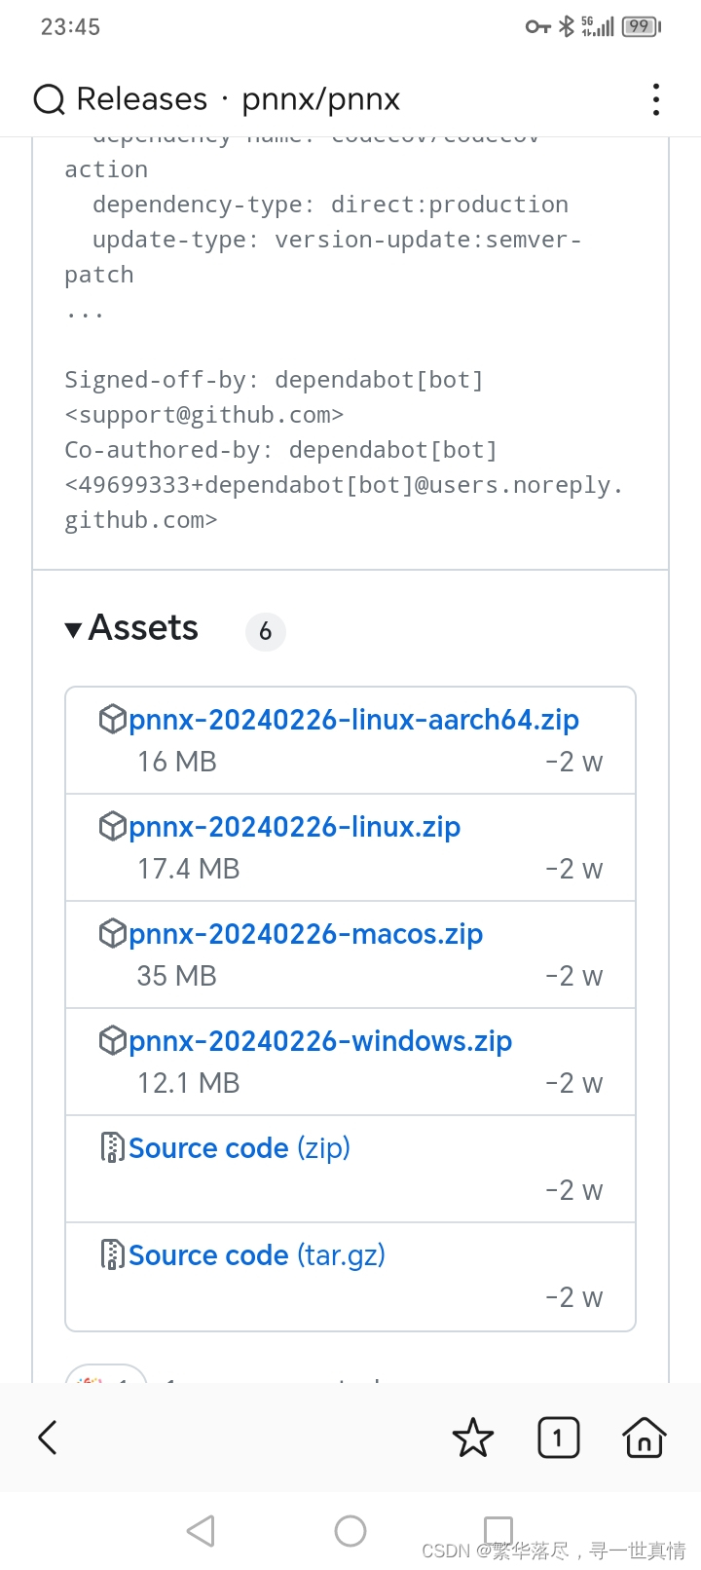
Task: Tap the Assets heading text
Action: click(143, 628)
